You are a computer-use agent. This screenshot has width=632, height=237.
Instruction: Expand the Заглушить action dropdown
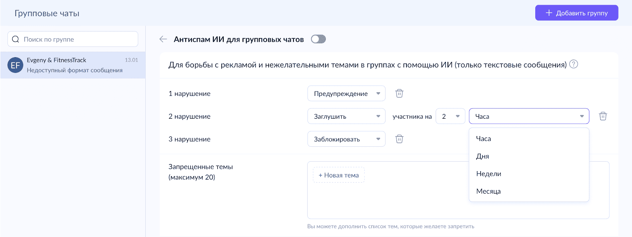[x=346, y=116]
